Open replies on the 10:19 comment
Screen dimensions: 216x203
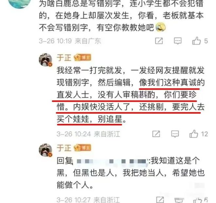coord(178,41)
